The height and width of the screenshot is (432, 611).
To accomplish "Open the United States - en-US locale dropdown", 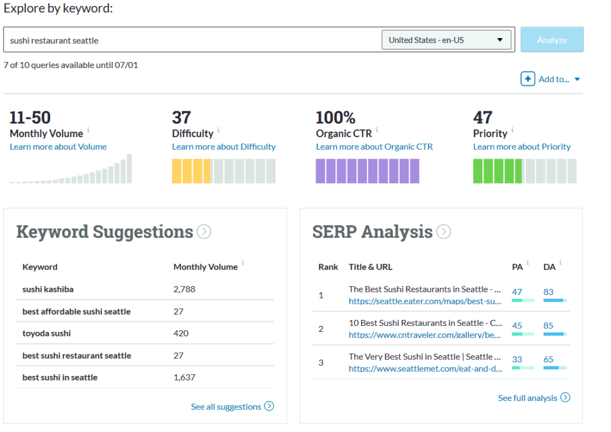I will point(446,40).
